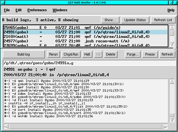Open the Edit menu
Screen dimensions: 178x132
pos(19,10)
